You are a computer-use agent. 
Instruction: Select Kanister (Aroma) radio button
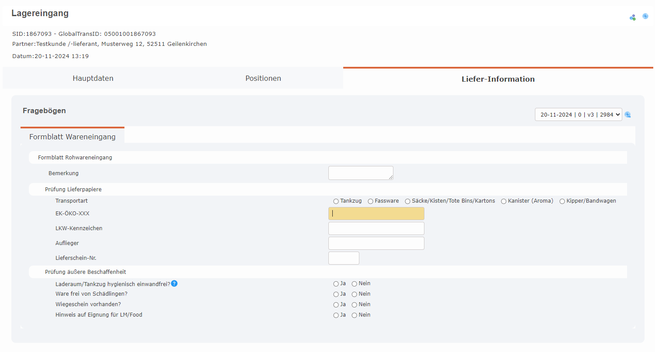[x=503, y=201]
